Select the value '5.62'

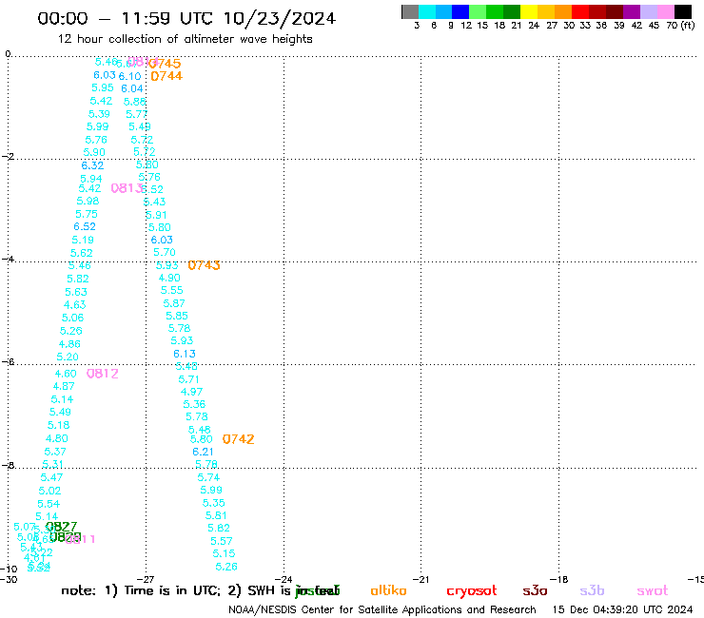(x=82, y=253)
